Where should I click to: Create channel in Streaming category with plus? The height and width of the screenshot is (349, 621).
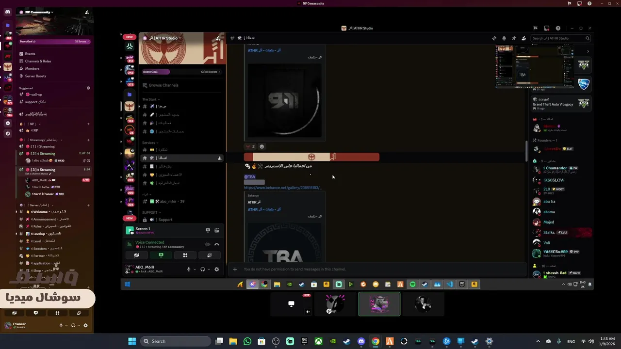[88, 140]
